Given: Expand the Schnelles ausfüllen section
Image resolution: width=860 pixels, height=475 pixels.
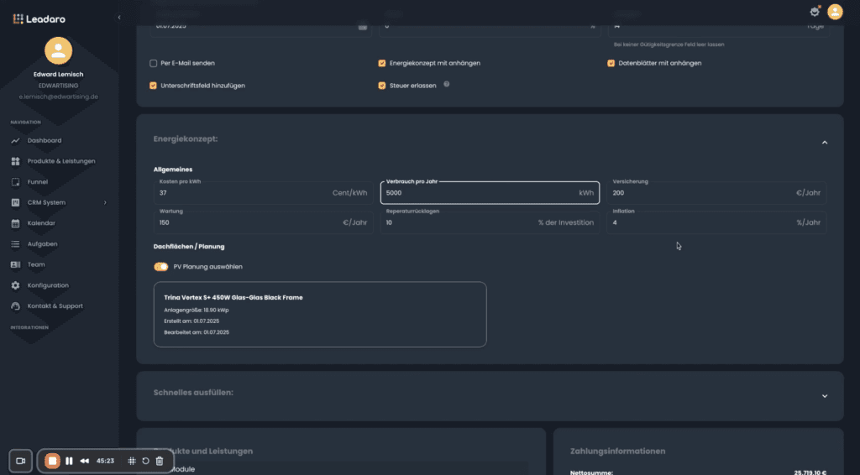Looking at the screenshot, I should pyautogui.click(x=825, y=396).
